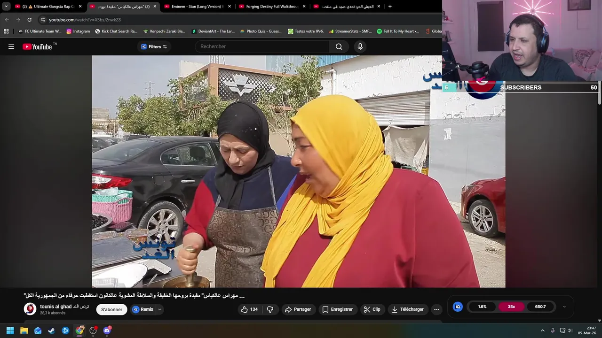Screen dimensions: 602x338
Task: Save the video with Enregistrer
Action: coord(337,309)
